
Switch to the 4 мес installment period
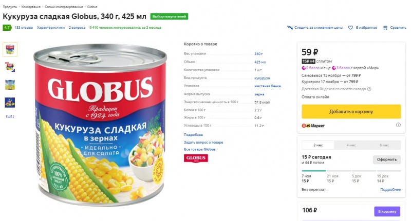[x=351, y=145]
